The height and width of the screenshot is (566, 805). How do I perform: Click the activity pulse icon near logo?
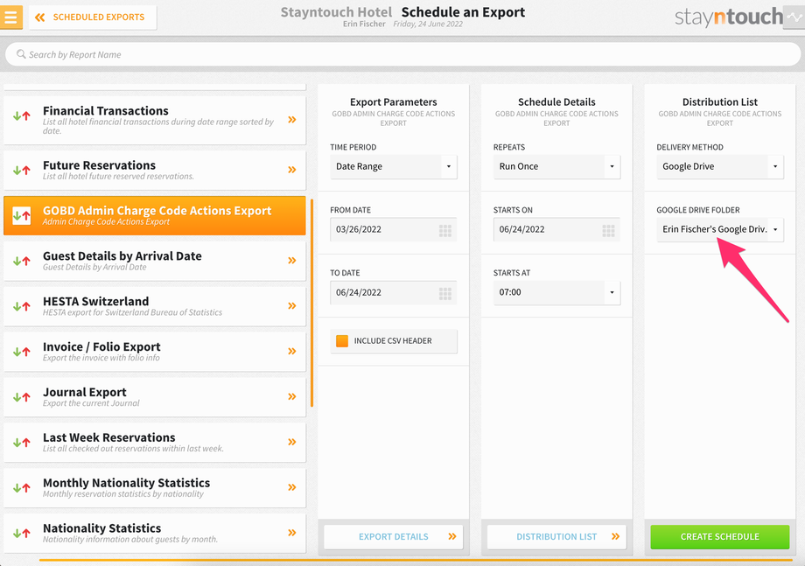click(x=794, y=17)
